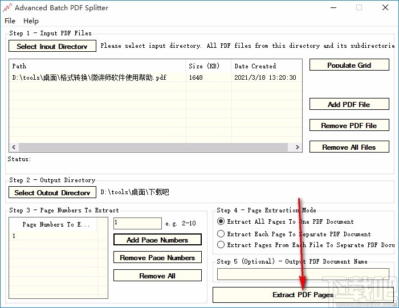Click the grid's left scroll arrow
This screenshot has height=308, width=399.
pos(14,147)
